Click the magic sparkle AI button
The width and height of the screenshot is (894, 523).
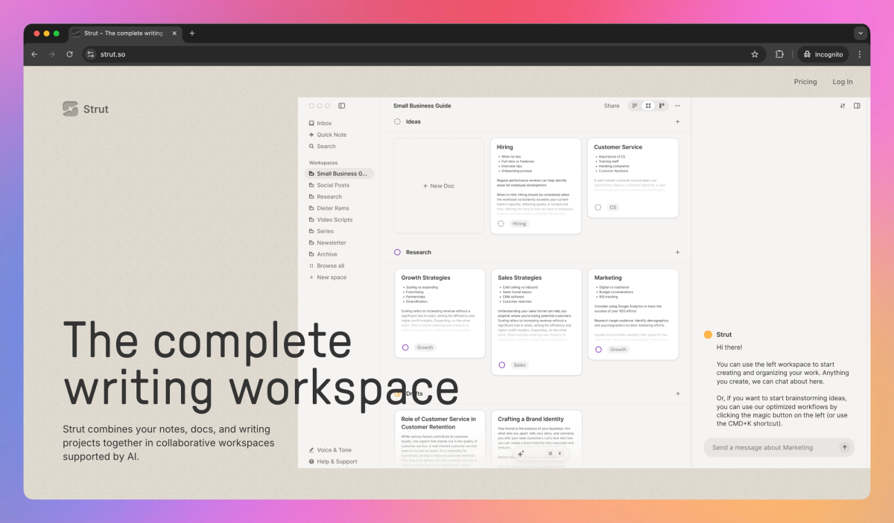(521, 454)
